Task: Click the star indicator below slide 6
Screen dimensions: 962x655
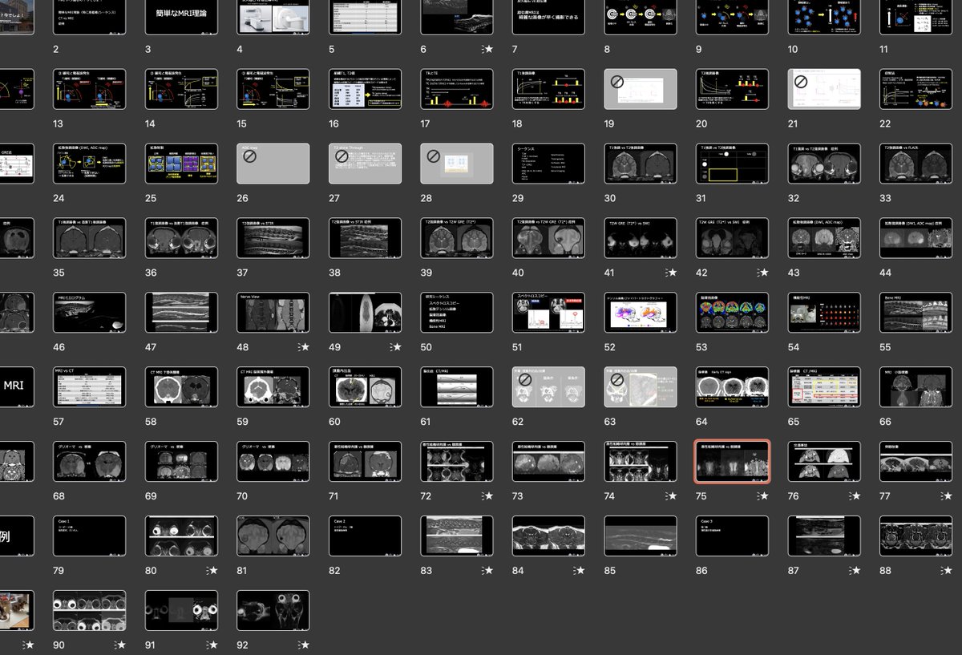Action: point(487,50)
